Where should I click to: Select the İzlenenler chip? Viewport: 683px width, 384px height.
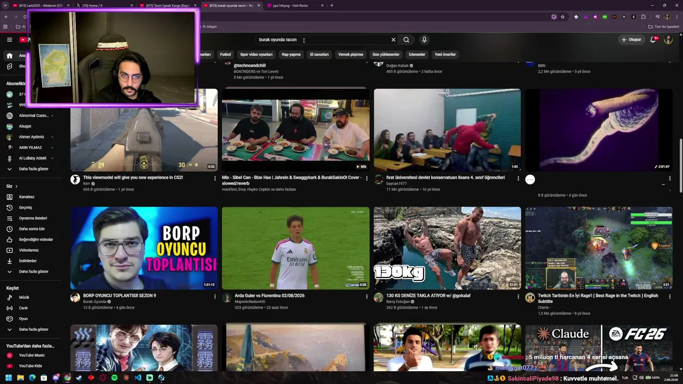417,54
